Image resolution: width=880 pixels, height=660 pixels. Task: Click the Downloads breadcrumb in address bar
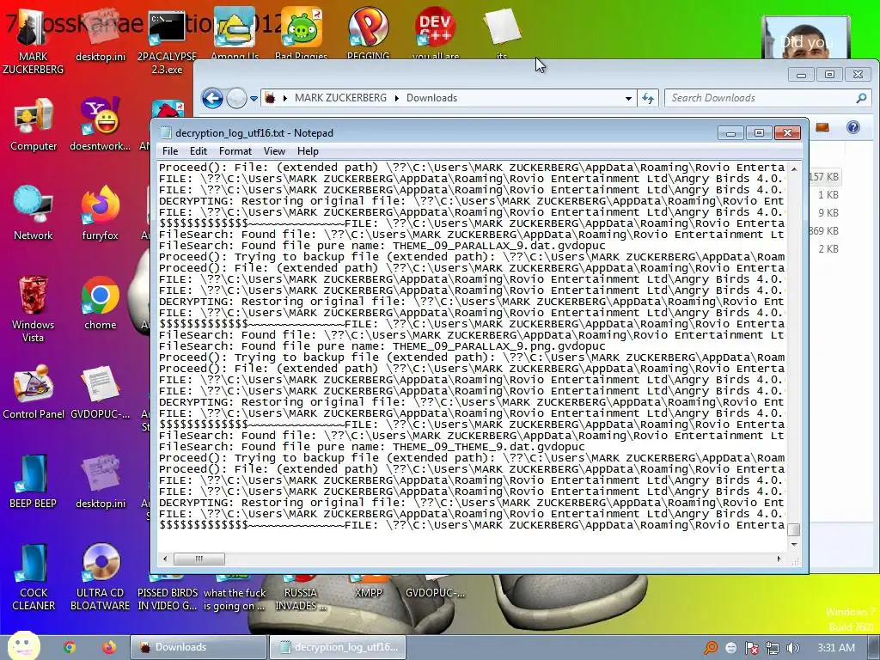tap(431, 98)
